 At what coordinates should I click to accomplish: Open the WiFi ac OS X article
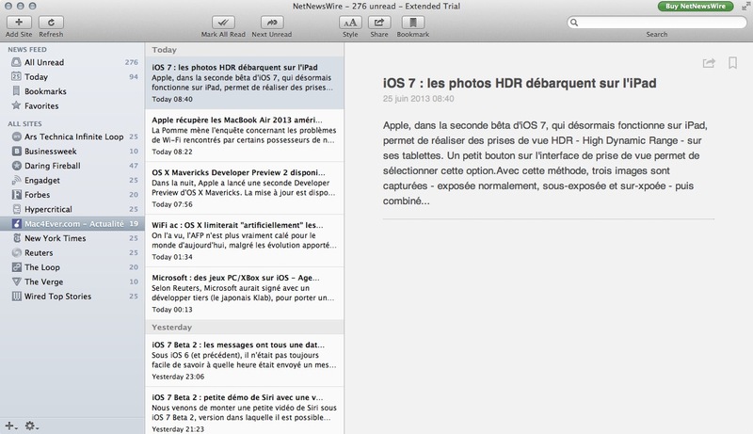[x=245, y=240]
